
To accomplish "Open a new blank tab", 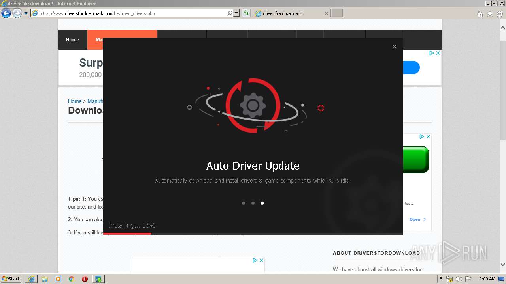I will pos(337,13).
